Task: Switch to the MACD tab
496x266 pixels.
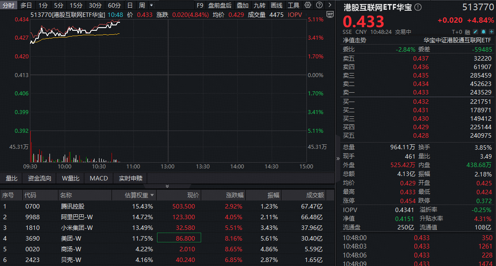Action: pyautogui.click(x=99, y=178)
